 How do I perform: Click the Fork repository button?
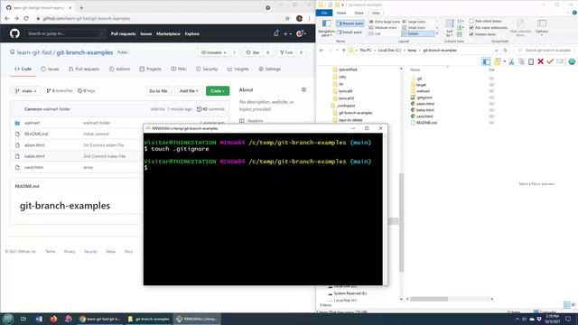click(286, 52)
